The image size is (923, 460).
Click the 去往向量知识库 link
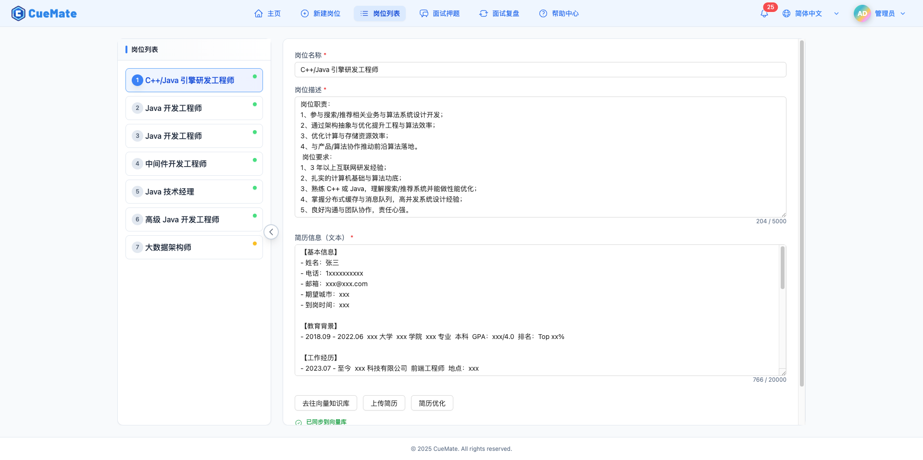click(x=325, y=403)
